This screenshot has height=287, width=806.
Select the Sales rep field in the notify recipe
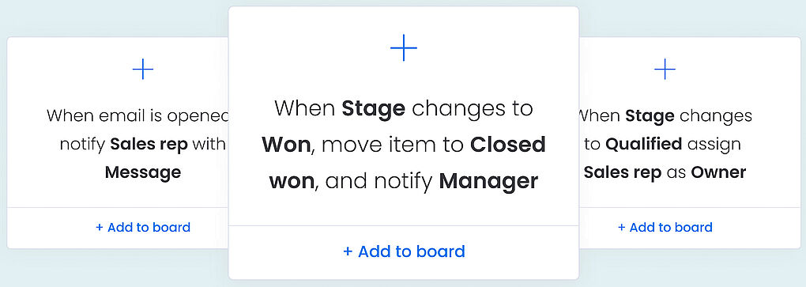149,145
